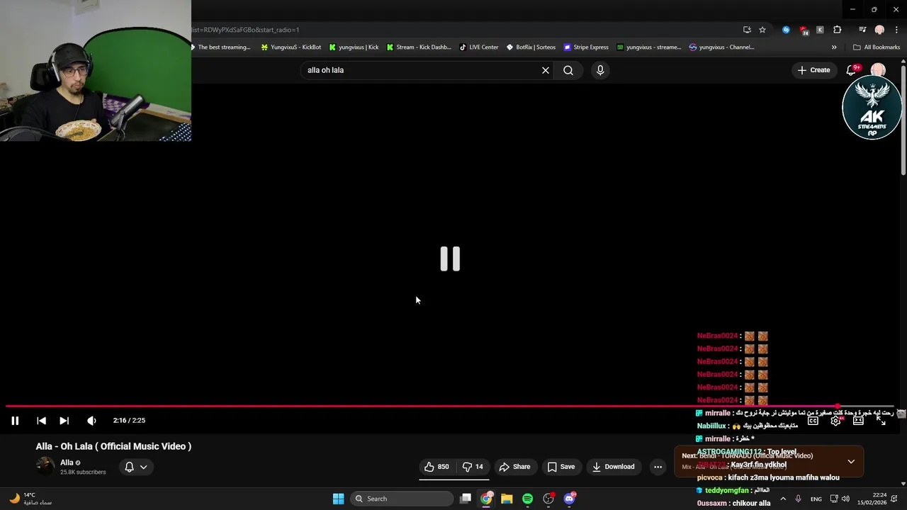This screenshot has height=510, width=907.
Task: Open the 22:24 clock and calendar
Action: [x=872, y=499]
